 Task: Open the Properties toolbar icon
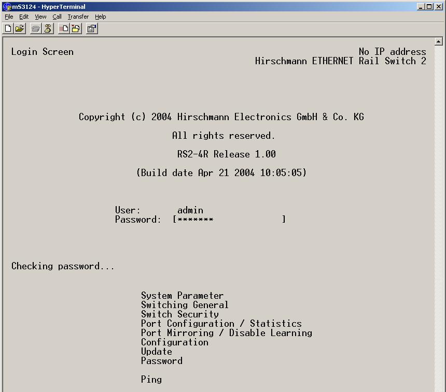pos(92,29)
